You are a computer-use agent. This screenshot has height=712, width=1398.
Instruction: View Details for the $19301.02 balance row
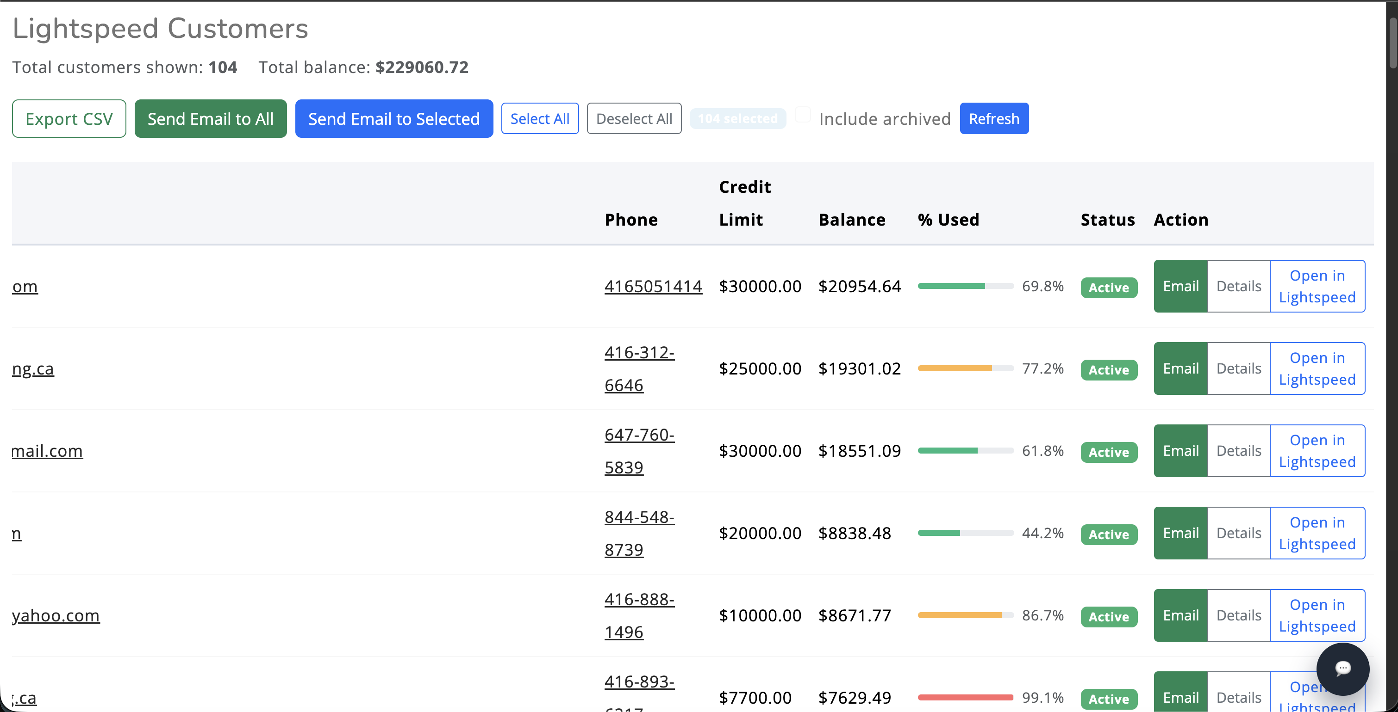1238,368
